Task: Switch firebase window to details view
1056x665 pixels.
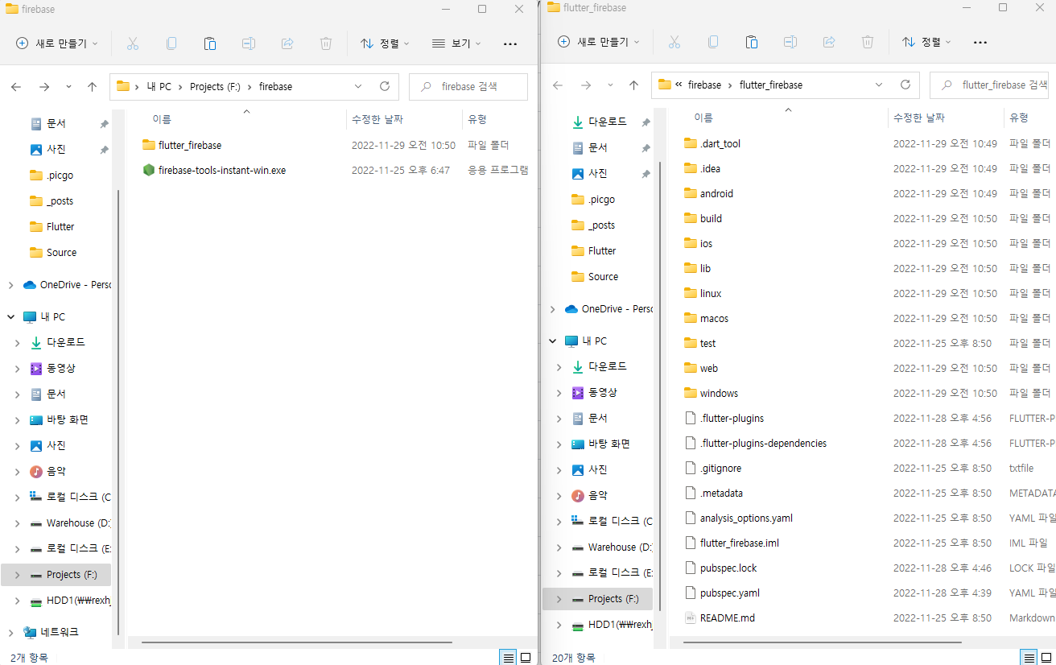Action: coord(509,657)
